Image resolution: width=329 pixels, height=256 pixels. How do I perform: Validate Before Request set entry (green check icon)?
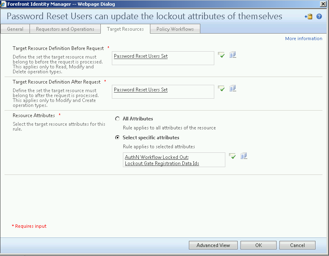pyautogui.click(x=221, y=55)
